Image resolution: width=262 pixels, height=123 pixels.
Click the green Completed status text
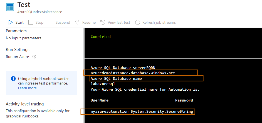(100, 37)
